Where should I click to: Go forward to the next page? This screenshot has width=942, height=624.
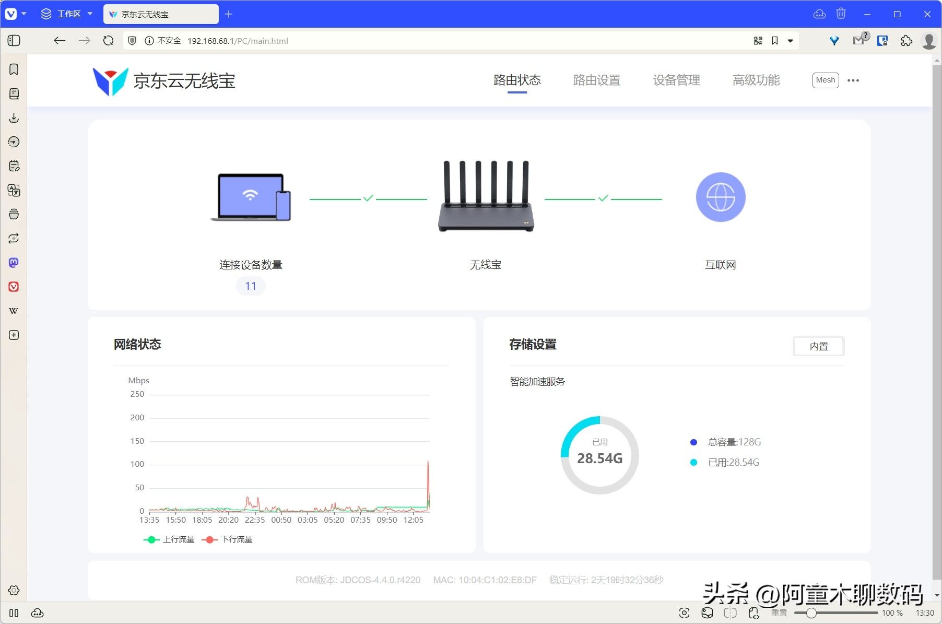click(x=84, y=41)
